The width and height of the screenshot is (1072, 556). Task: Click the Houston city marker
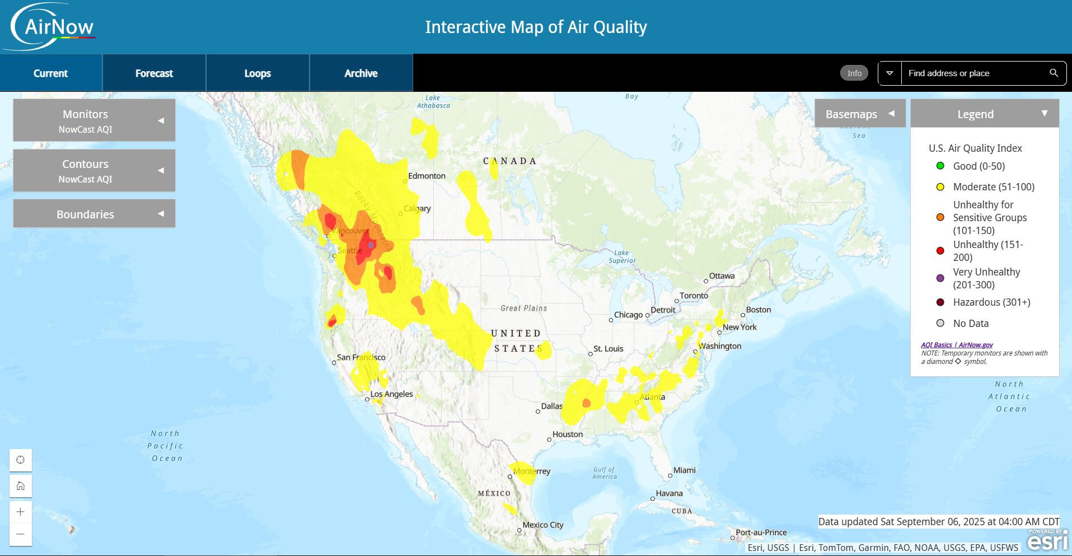549,440
